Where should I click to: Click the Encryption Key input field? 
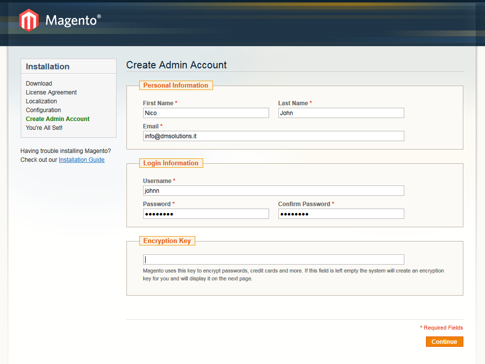273,259
